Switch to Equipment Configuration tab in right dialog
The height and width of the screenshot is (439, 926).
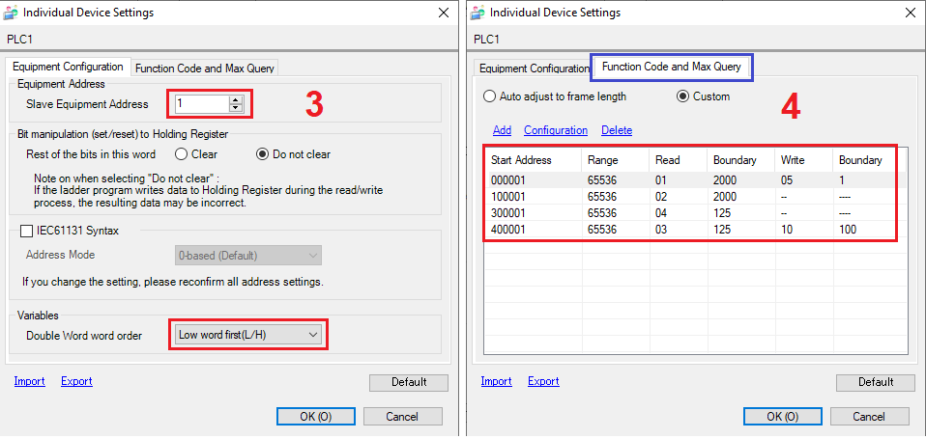pos(534,69)
